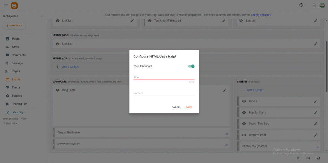The width and height of the screenshot is (328, 163).
Task: Click the Blogger logo icon
Action: (14, 5)
